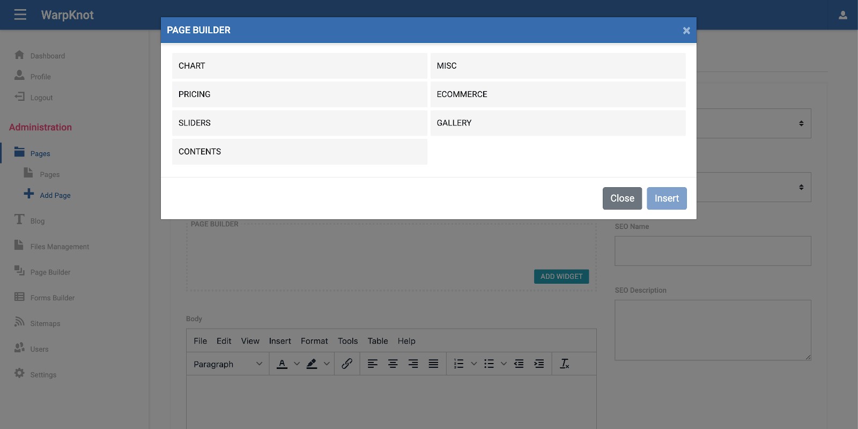
Task: Open the second select box right of the dialog
Action: pyautogui.click(x=754, y=187)
